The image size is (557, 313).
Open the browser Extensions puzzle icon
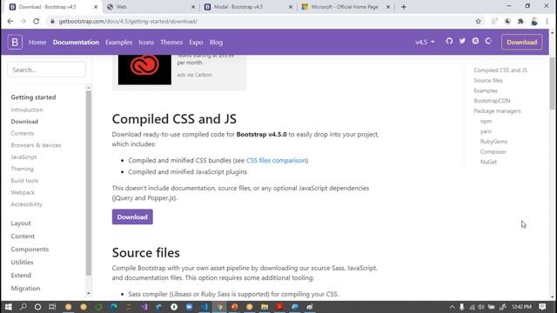click(520, 21)
